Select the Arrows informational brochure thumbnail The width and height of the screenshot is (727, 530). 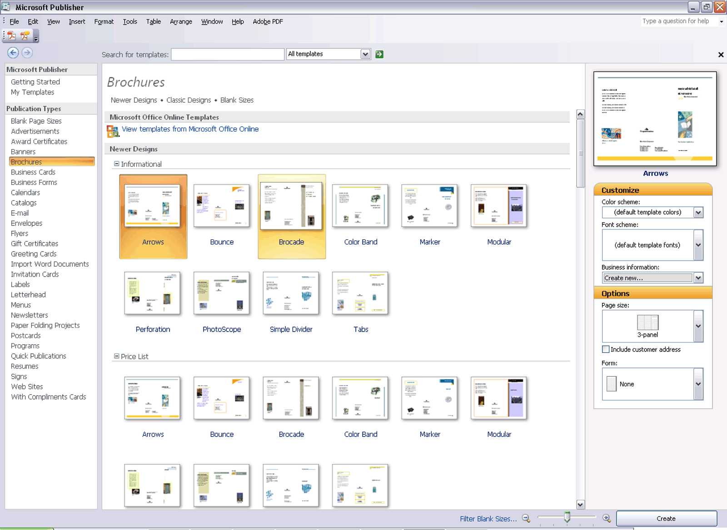coord(152,205)
